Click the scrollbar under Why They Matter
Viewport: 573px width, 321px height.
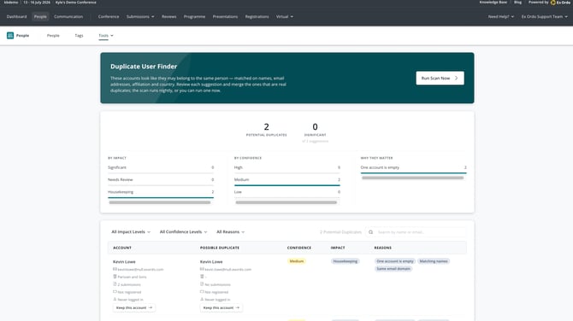tap(412, 178)
